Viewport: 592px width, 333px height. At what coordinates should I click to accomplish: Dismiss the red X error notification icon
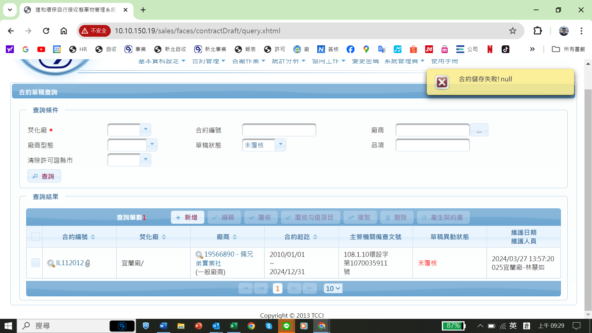click(x=442, y=82)
